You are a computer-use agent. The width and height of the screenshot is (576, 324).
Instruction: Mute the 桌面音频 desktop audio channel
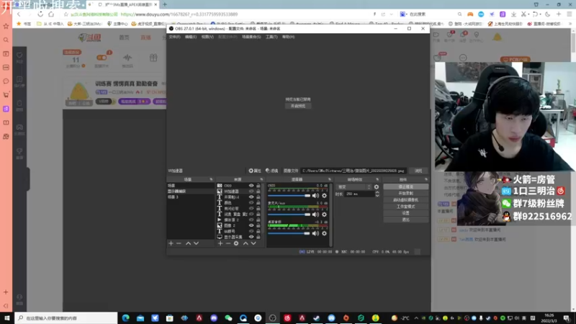coord(315,233)
